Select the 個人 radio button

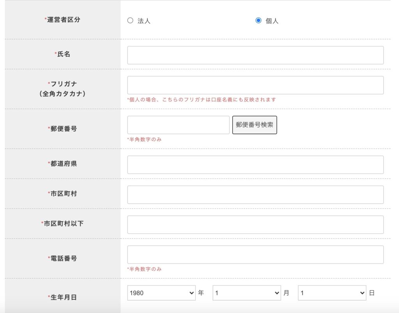[x=258, y=21]
